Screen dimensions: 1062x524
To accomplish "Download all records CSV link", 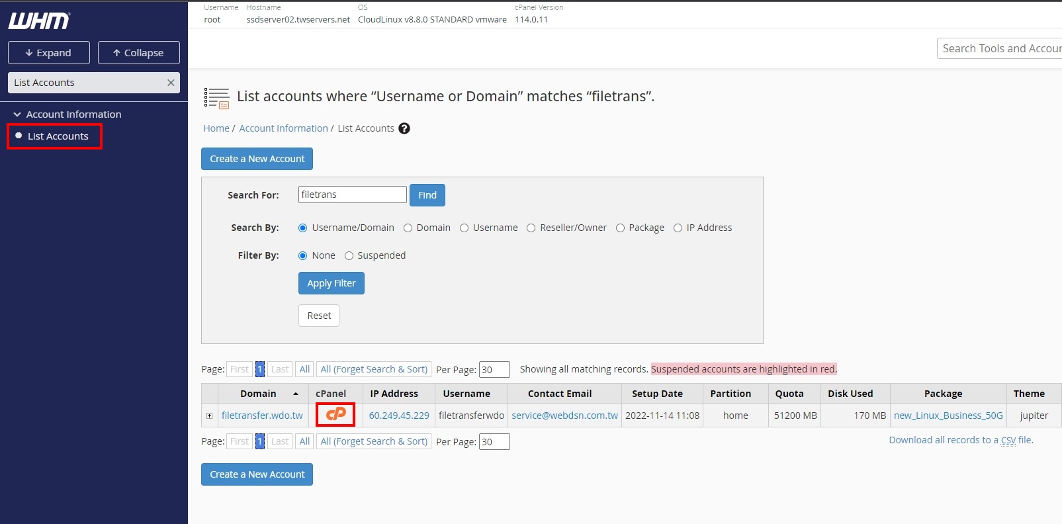I will 960,440.
